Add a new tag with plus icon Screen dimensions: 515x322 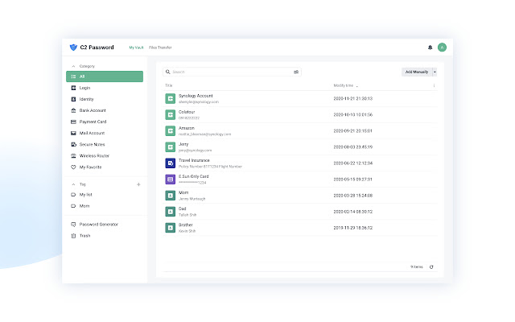click(x=138, y=184)
